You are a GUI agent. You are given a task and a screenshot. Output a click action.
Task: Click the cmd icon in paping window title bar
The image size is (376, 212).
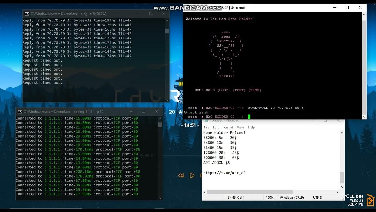(20, 112)
